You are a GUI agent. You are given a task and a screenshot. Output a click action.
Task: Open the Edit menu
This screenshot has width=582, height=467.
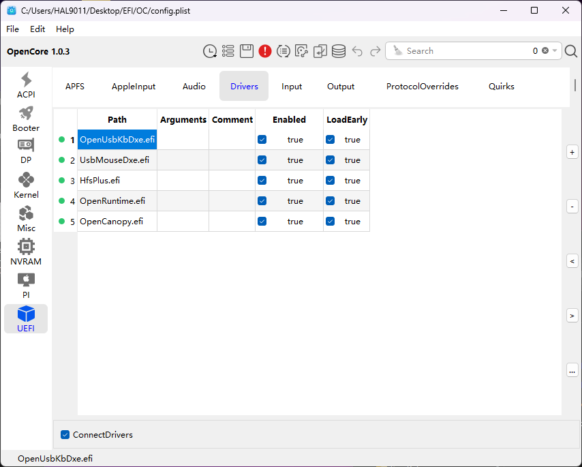37,29
